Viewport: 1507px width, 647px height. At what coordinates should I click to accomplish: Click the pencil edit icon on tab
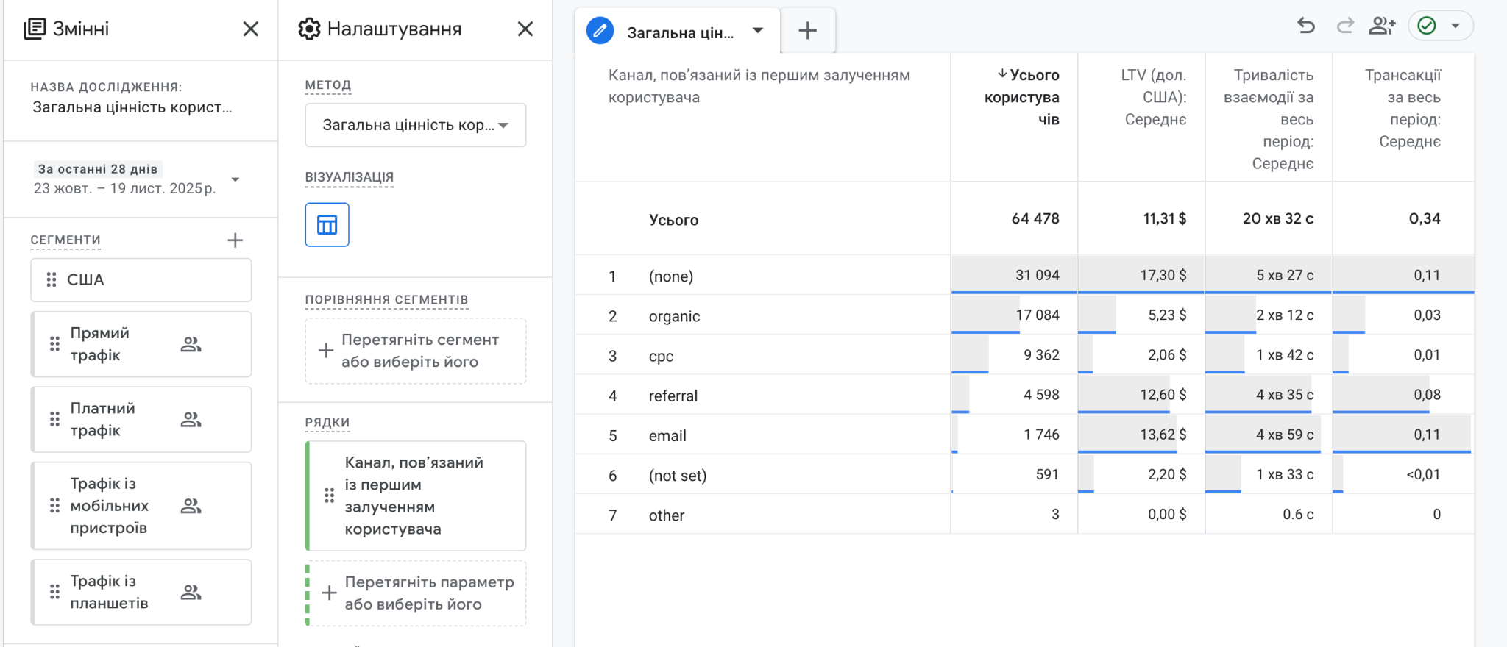coord(600,31)
